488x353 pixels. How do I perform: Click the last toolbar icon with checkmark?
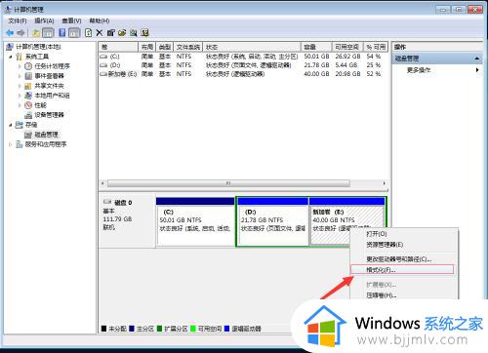pyautogui.click(x=144, y=33)
